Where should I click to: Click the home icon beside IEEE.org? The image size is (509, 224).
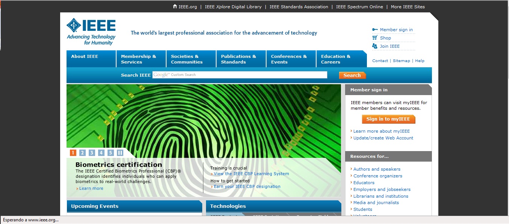coord(175,6)
